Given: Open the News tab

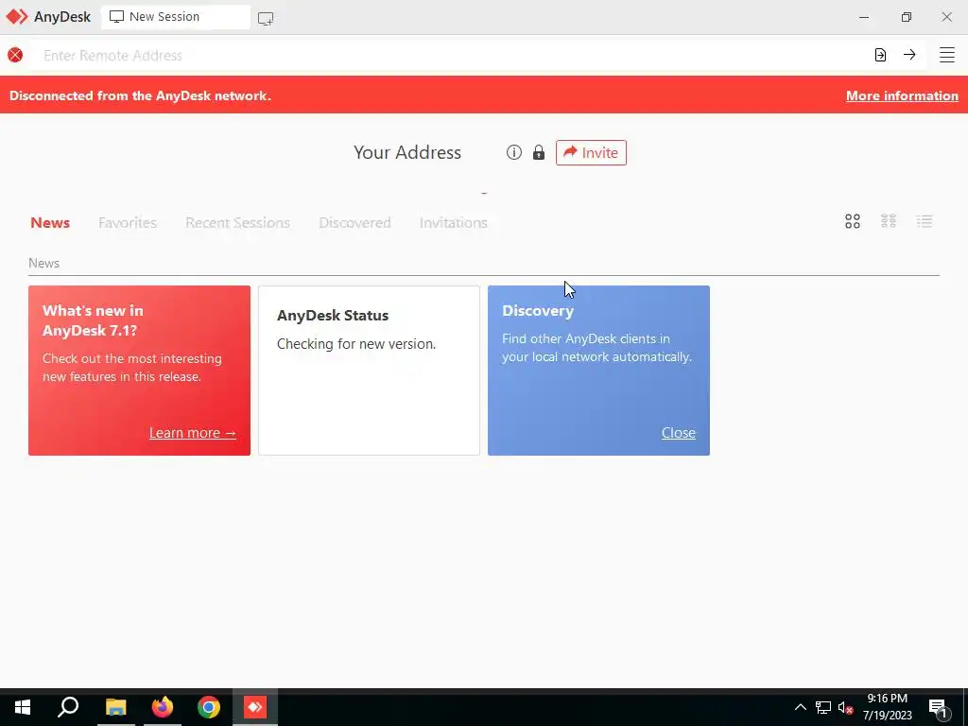Looking at the screenshot, I should 50,222.
